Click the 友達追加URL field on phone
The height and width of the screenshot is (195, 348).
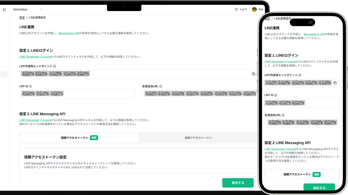pos(302,122)
